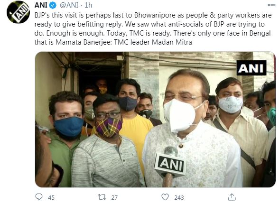Click the reply count 45
Viewport: 279px width, 204px height.
(51, 198)
